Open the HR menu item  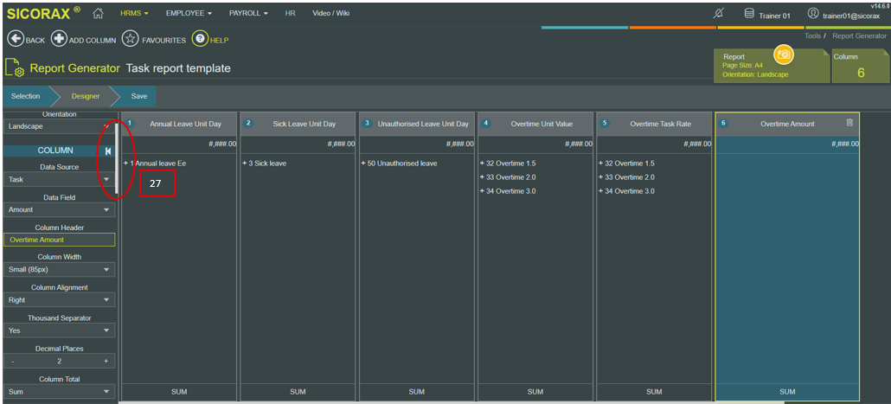click(x=291, y=13)
